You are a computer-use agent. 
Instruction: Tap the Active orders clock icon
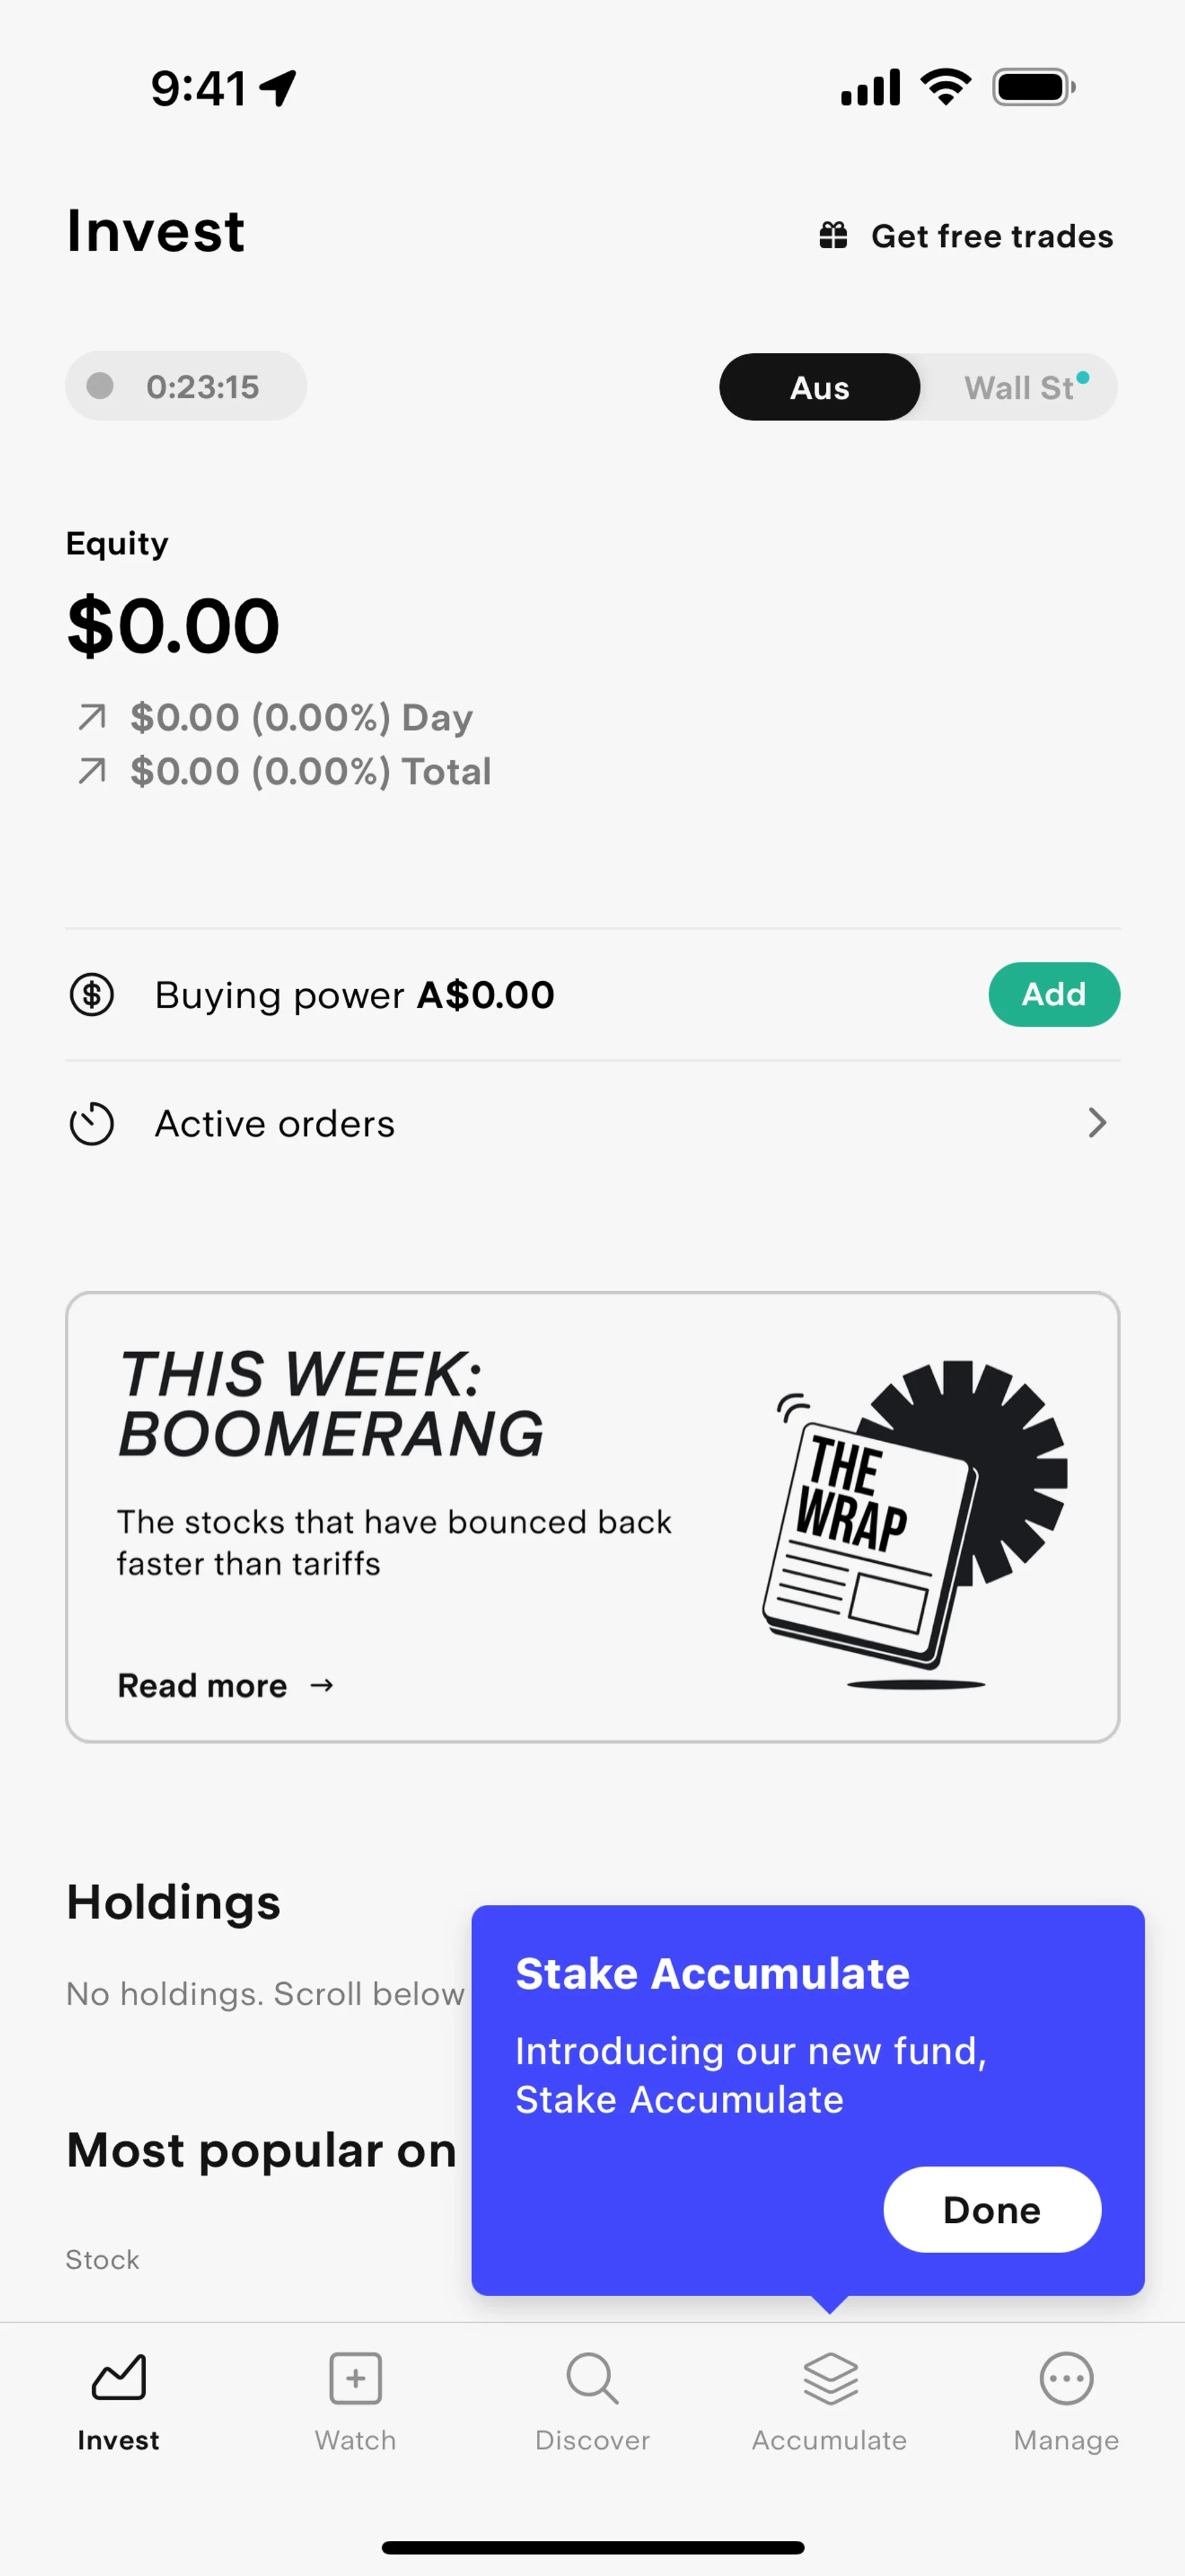(92, 1124)
